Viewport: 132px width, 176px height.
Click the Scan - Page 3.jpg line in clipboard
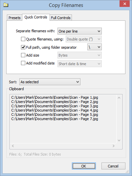pos(55,106)
